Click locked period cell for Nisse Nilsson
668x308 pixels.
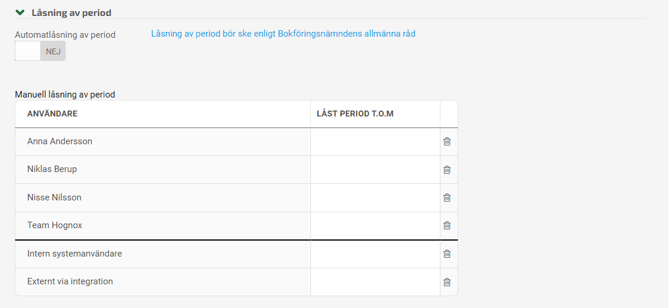(x=375, y=198)
